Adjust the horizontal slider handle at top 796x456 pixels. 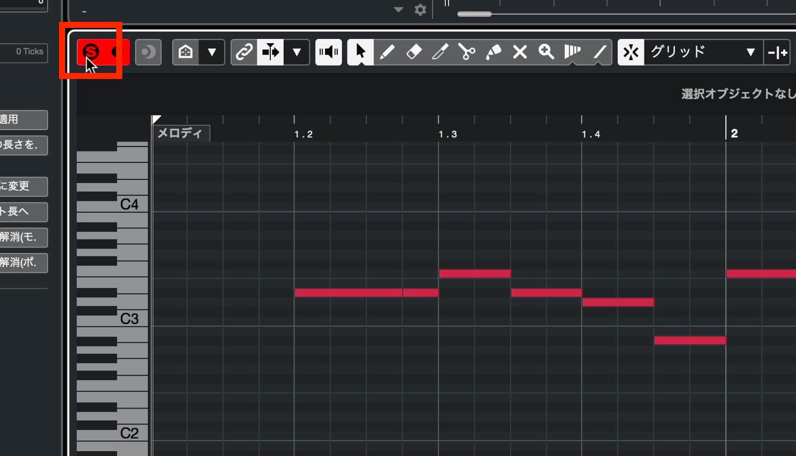tap(474, 13)
